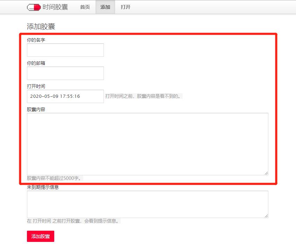Click the 5000字 limit hint text

48,179
